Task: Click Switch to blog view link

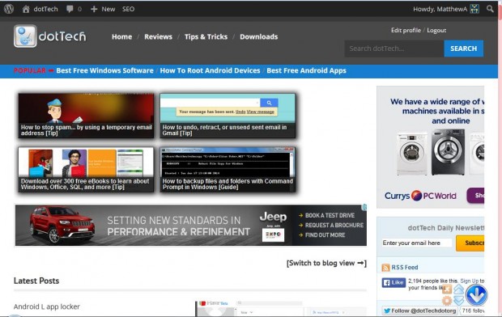Action: click(326, 263)
